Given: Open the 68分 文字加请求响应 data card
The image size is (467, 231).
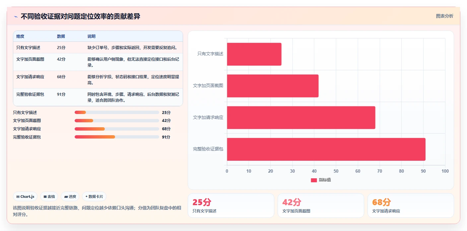Looking at the screenshot, I should point(411,205).
